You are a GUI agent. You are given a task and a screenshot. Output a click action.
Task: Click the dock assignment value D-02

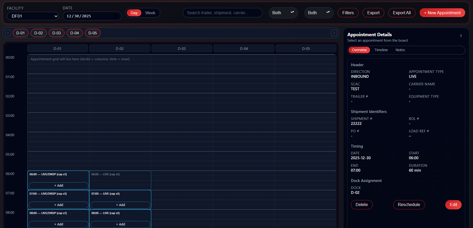click(355, 193)
